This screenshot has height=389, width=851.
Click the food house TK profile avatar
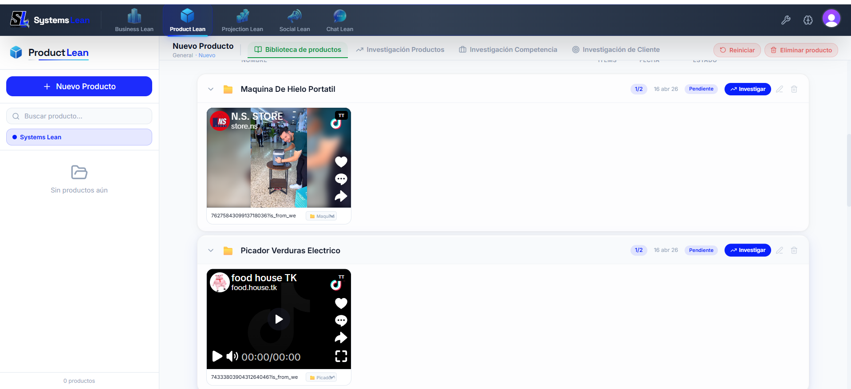[220, 282]
